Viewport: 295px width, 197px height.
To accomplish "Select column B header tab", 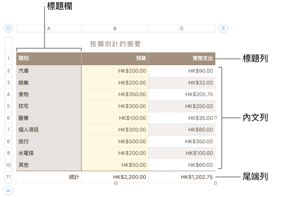I will [x=115, y=29].
